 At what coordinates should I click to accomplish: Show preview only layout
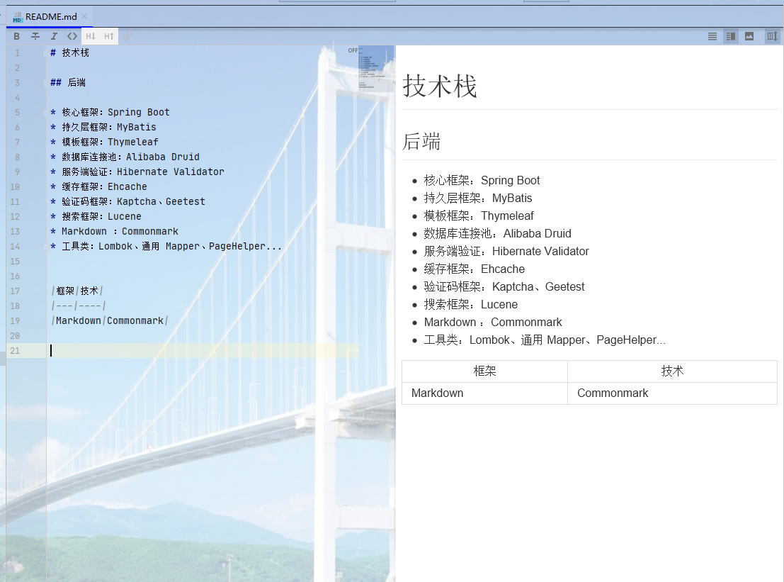[749, 36]
